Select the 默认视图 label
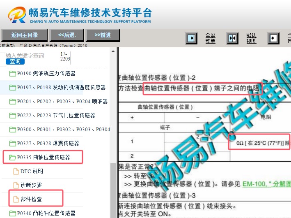This screenshot has width=291, height=218. (251, 38)
